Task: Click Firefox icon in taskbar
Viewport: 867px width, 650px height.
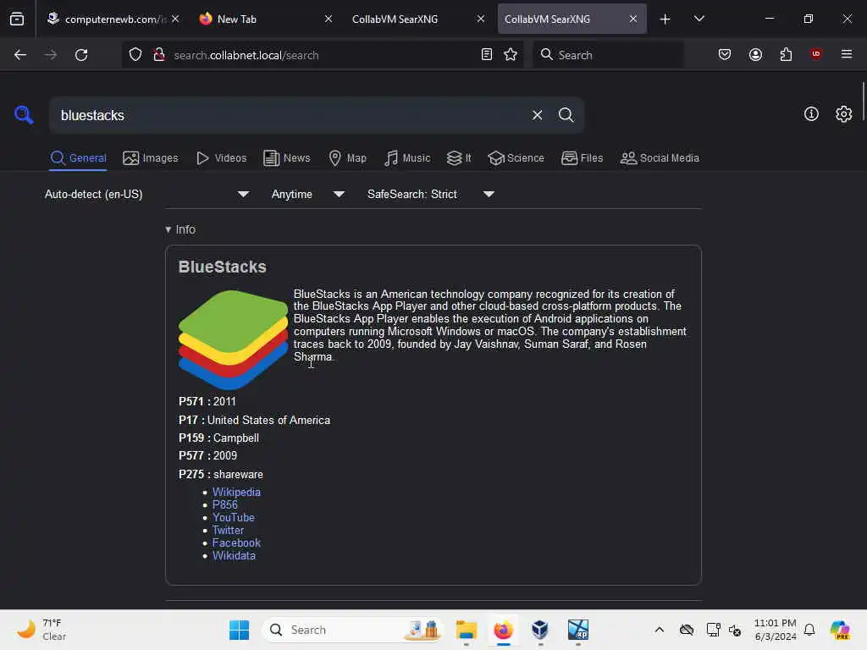Action: coord(503,630)
